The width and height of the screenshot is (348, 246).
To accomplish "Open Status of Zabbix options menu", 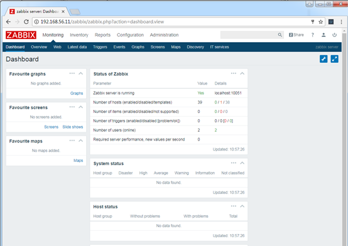I will pyautogui.click(x=234, y=73).
